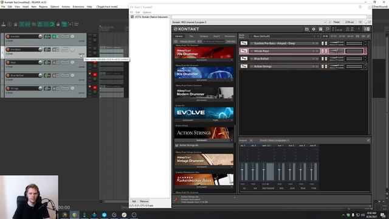
Task: Click the Blue Ballad instrument wrench icon
Action: click(244, 58)
